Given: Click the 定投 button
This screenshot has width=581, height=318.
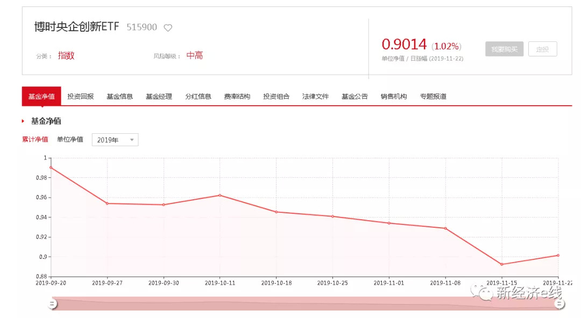Looking at the screenshot, I should pos(542,49).
